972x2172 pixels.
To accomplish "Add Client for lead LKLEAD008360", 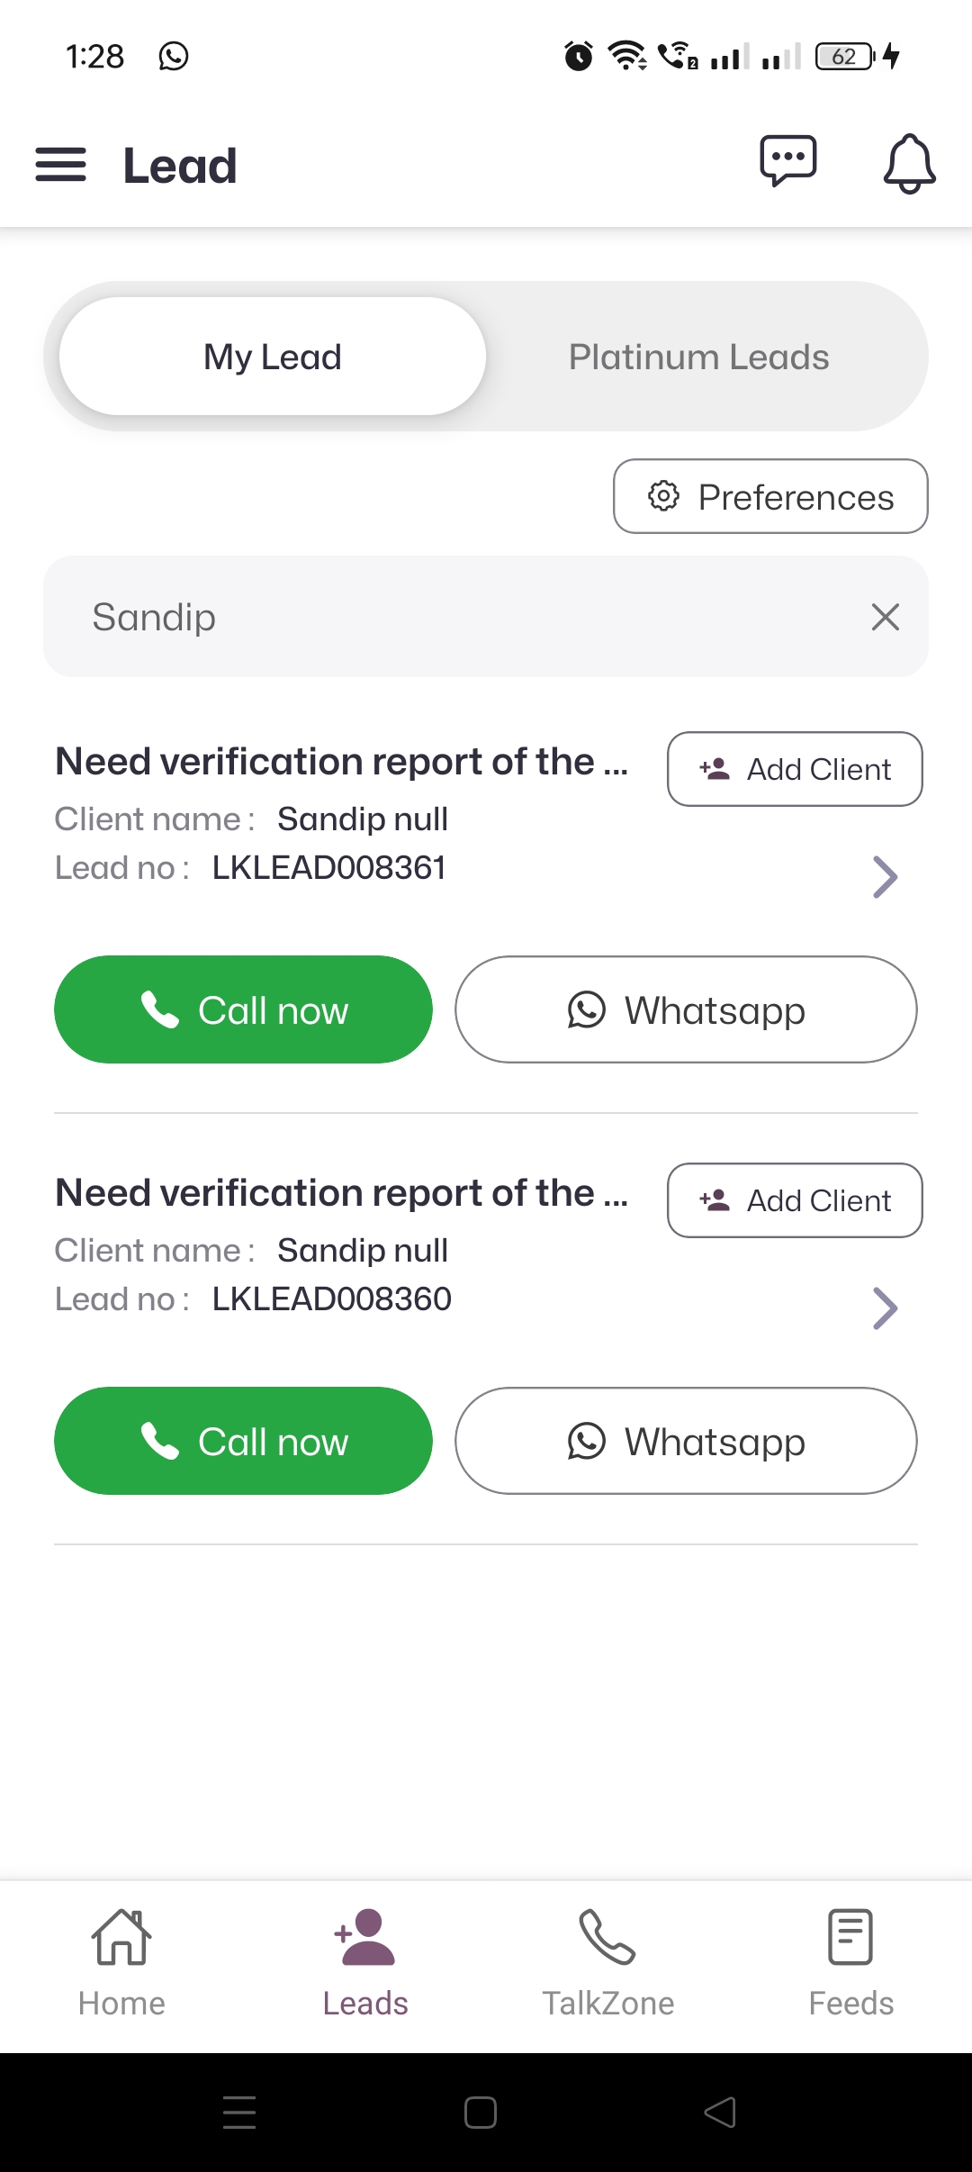I will pos(795,1200).
